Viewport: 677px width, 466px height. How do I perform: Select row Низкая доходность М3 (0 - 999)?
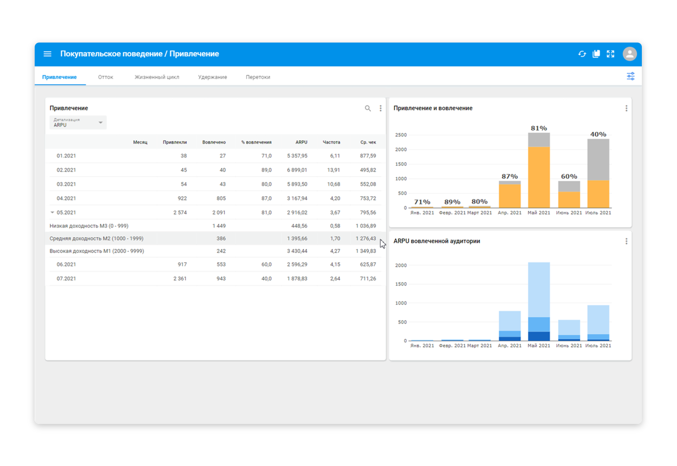(215, 226)
